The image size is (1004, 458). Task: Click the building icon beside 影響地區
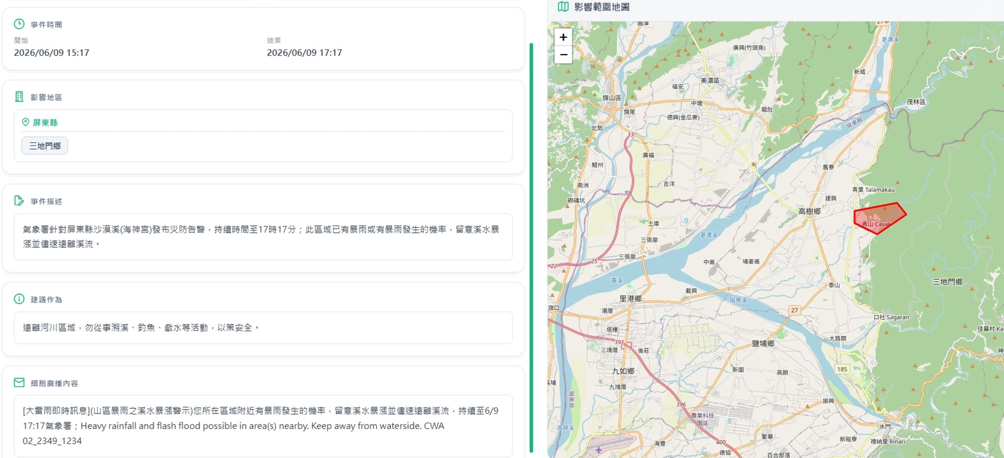tap(19, 97)
